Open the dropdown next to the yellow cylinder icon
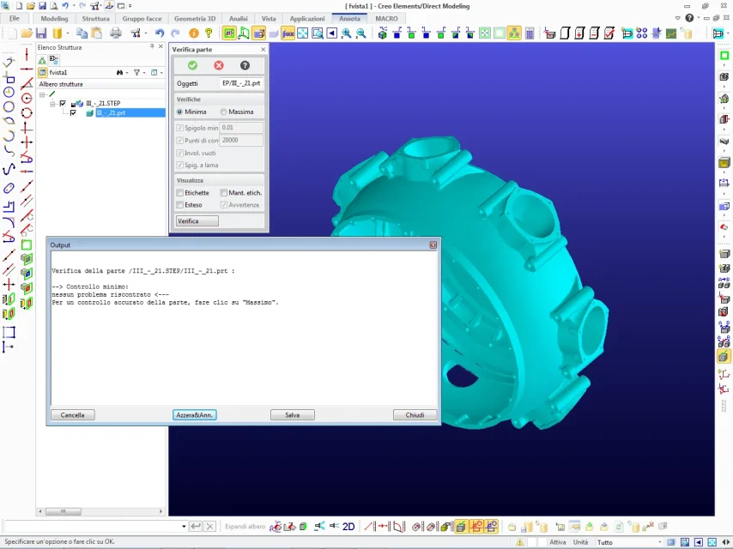Viewport: 733px width, 549px height. [68, 33]
